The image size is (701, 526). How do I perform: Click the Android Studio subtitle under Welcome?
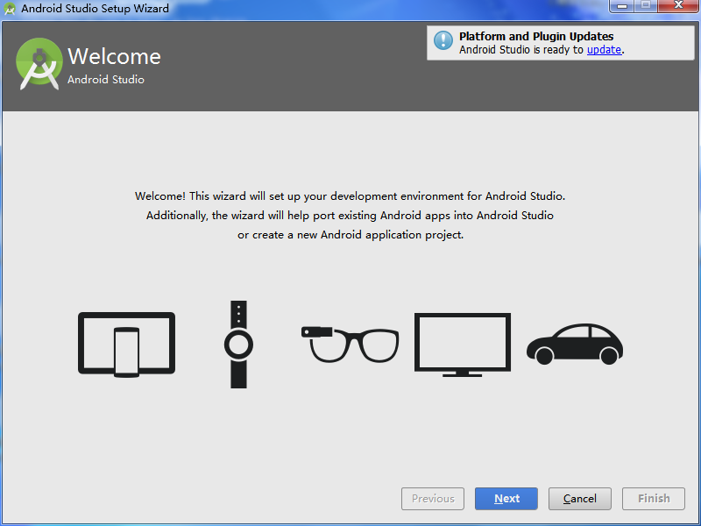coord(106,80)
